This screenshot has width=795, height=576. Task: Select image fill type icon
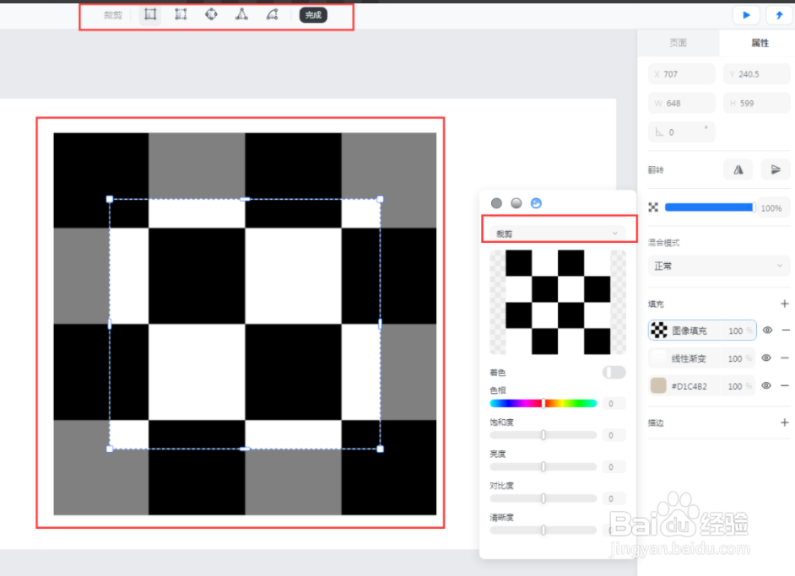[536, 203]
